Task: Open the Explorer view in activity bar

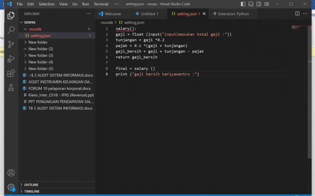Action: [11, 16]
